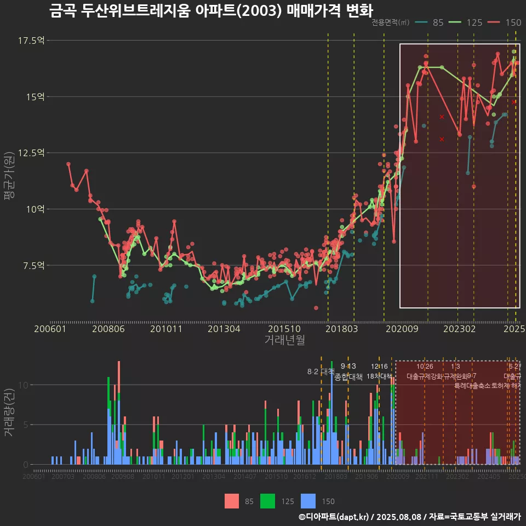Click the 2025.08.08 date in footer
Screen dimensions: 526x526
click(398, 517)
